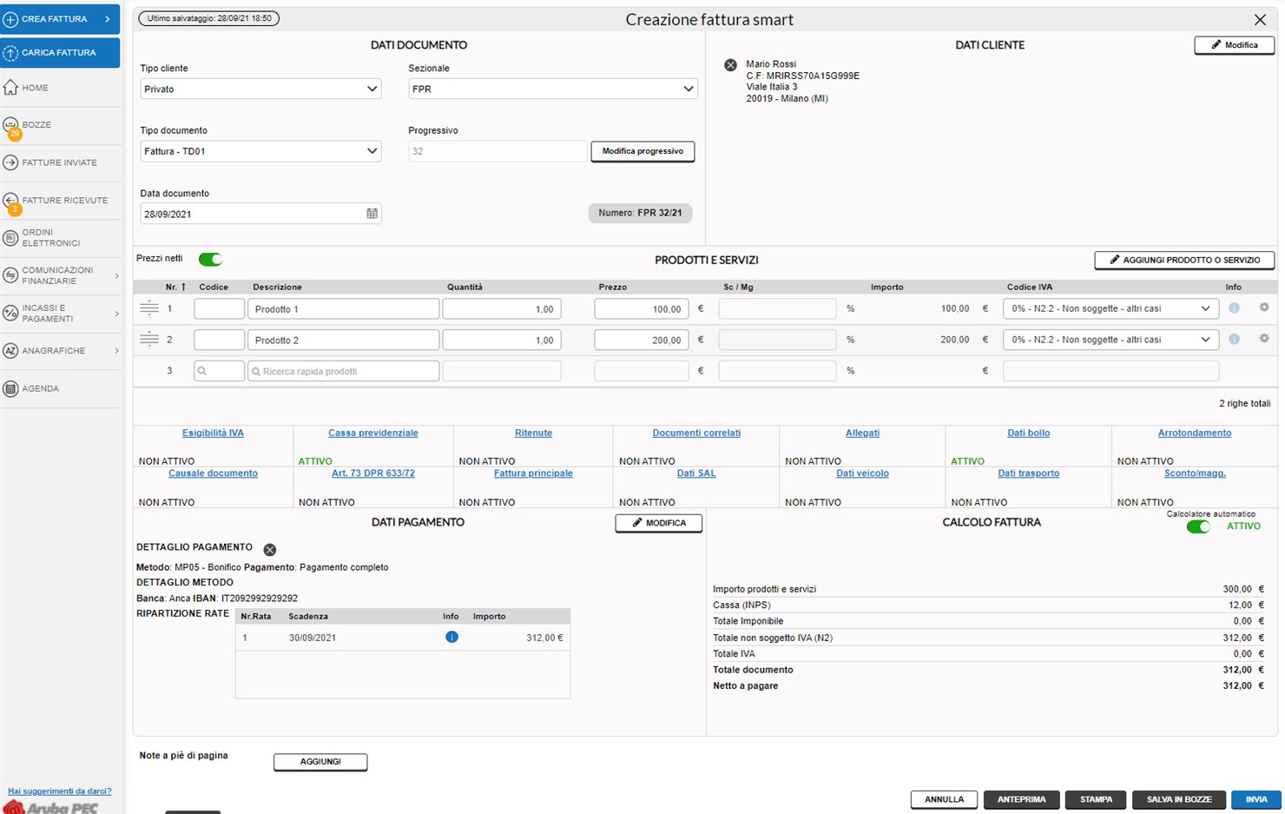Open Carica Fattura menu item

[x=60, y=53]
